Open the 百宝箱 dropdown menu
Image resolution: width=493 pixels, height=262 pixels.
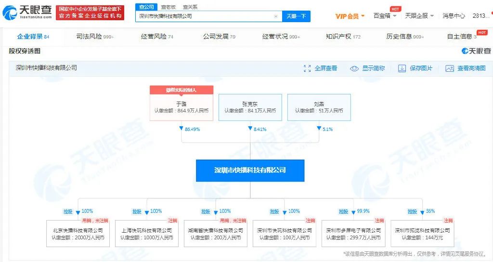(x=385, y=16)
